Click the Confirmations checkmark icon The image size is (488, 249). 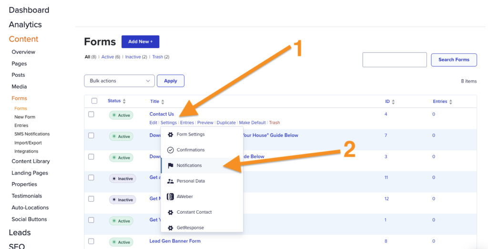(170, 150)
